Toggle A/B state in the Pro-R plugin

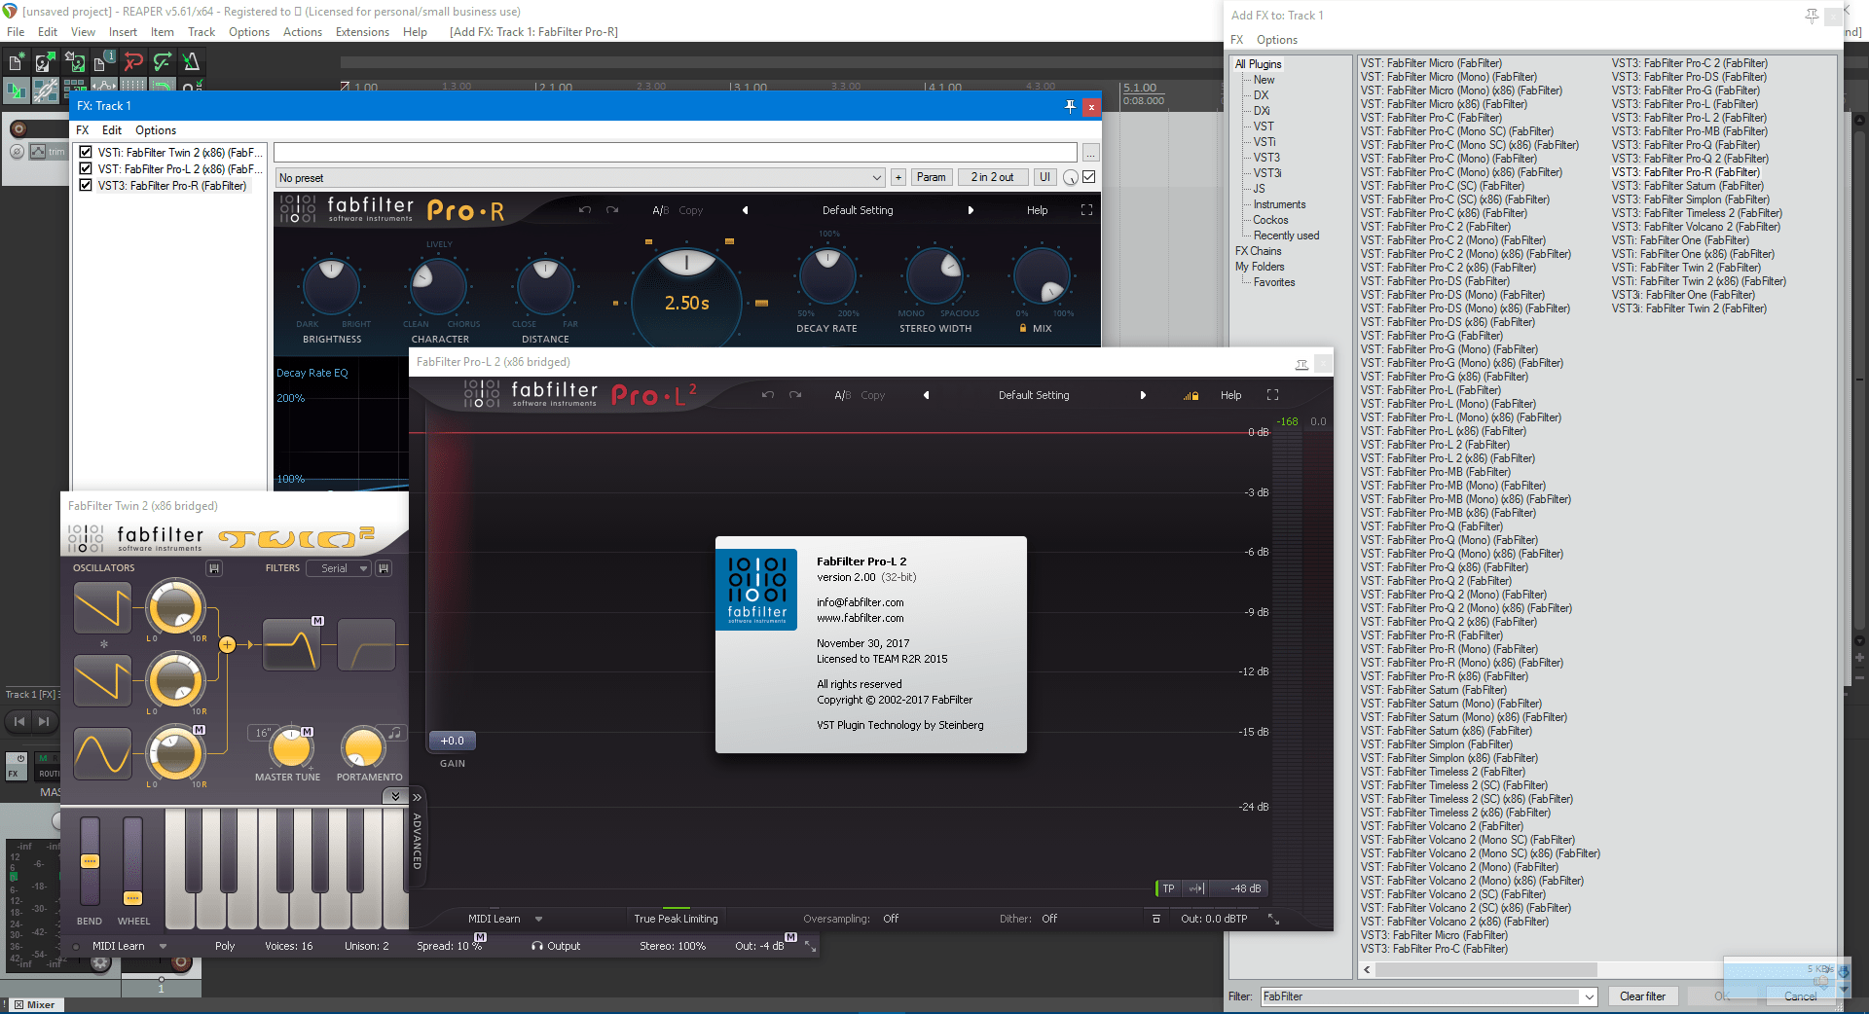tap(660, 210)
